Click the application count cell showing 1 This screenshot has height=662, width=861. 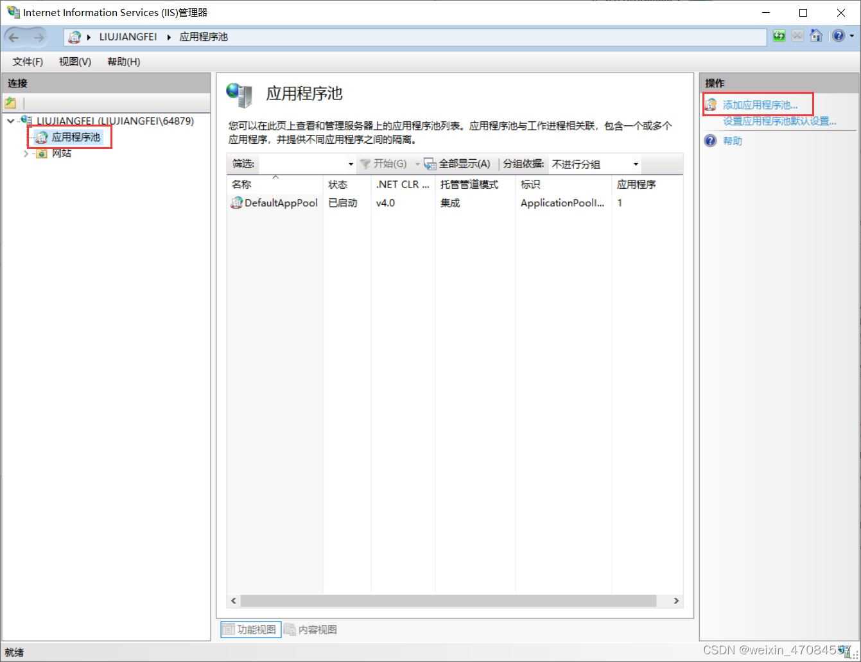(620, 203)
